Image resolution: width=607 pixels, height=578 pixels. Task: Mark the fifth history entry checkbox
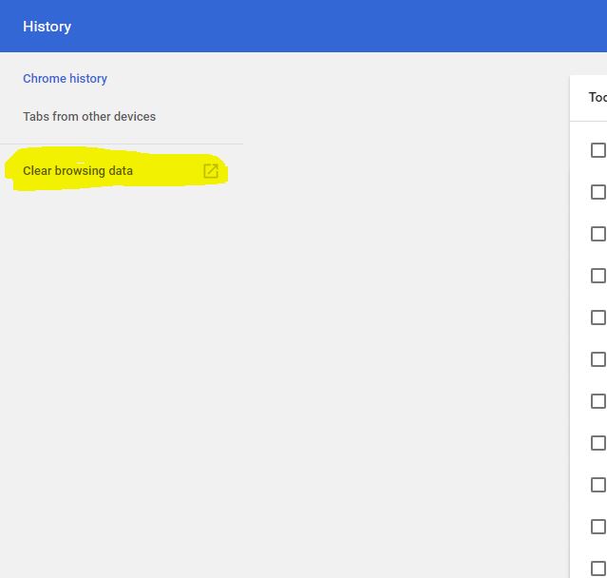(x=598, y=318)
